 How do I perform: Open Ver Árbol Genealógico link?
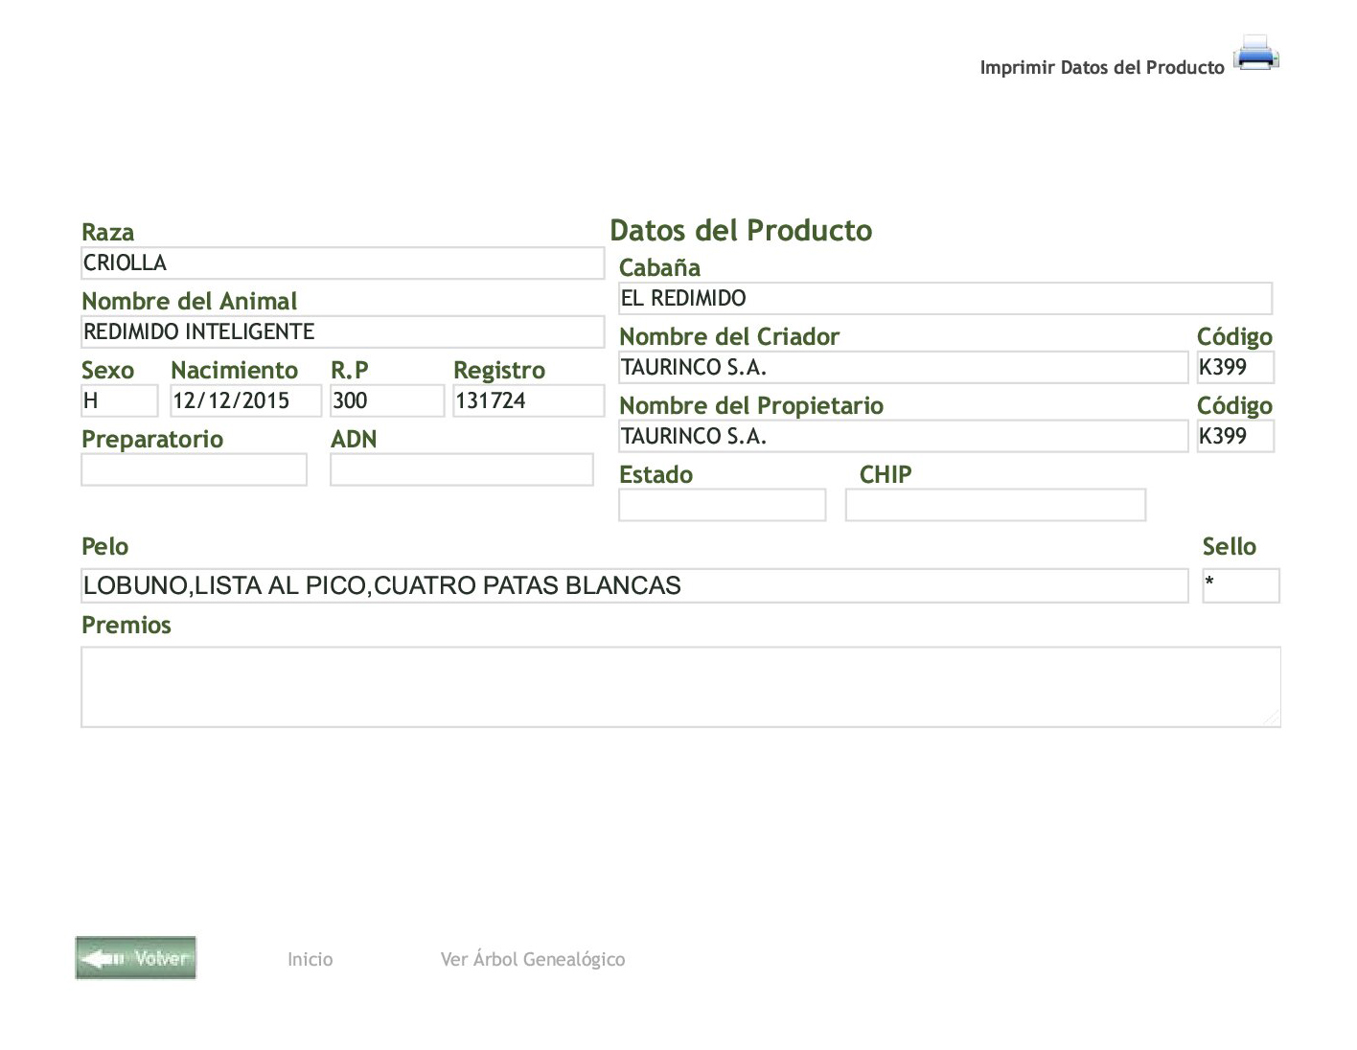pyautogui.click(x=532, y=959)
